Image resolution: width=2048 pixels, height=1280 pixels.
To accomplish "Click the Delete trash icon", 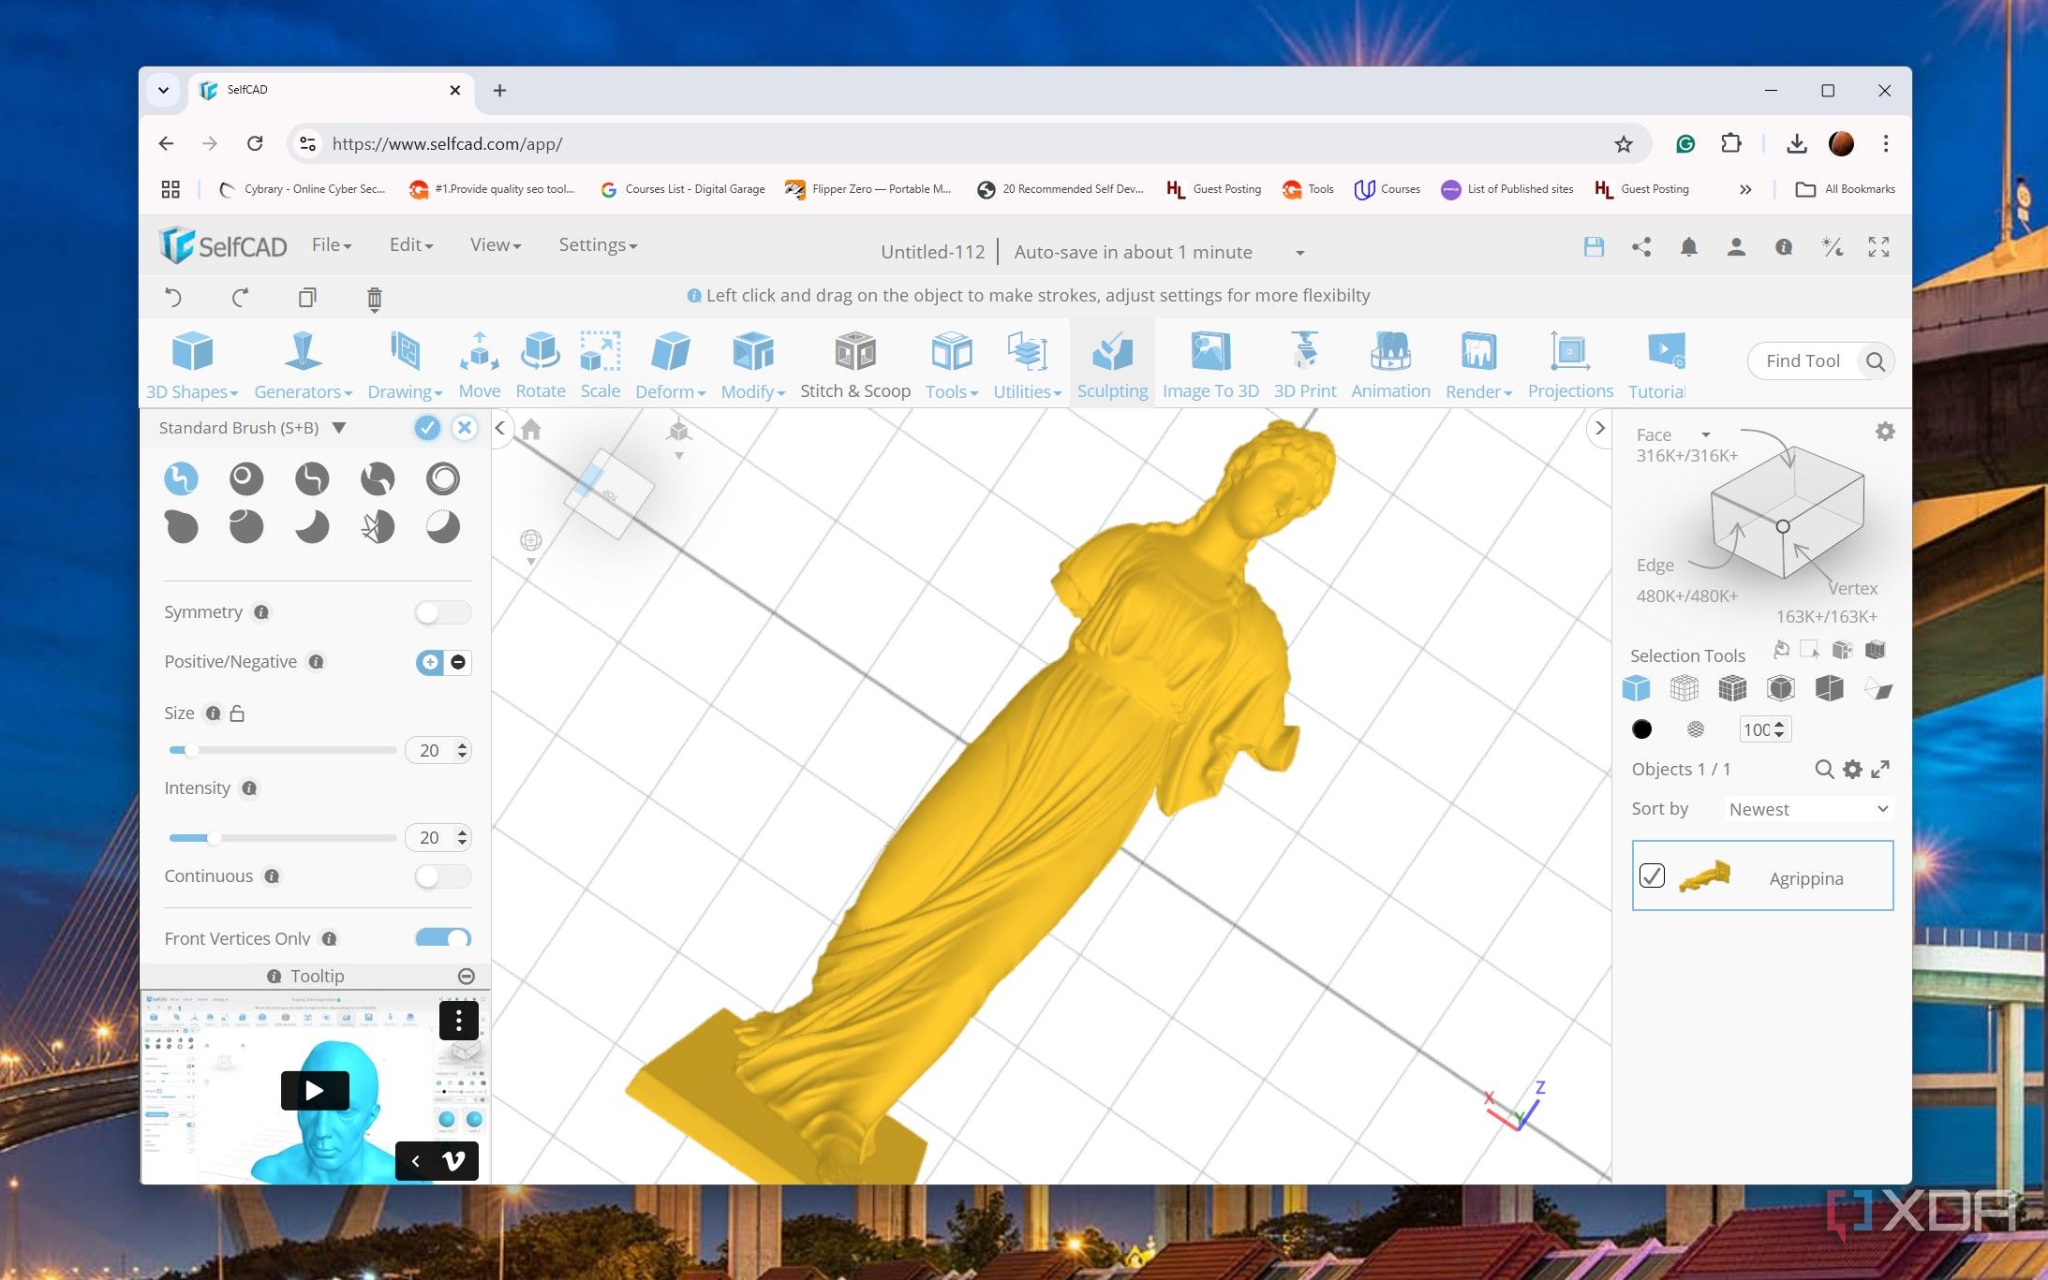I will (x=374, y=299).
